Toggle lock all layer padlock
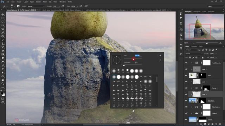The width and height of the screenshot is (225, 126). coord(202,57)
